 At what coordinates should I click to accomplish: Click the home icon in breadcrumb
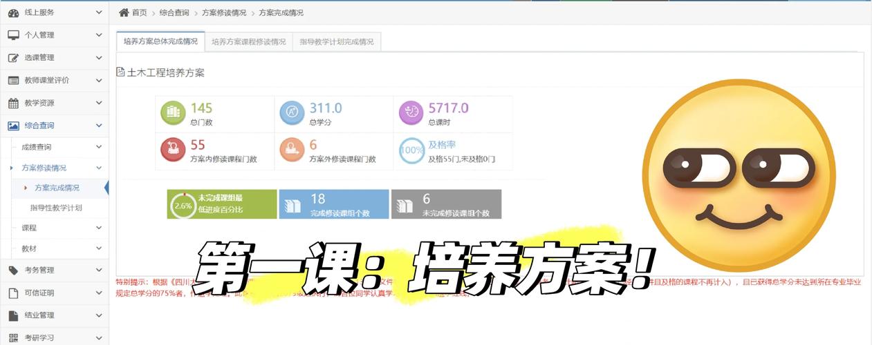tap(124, 12)
